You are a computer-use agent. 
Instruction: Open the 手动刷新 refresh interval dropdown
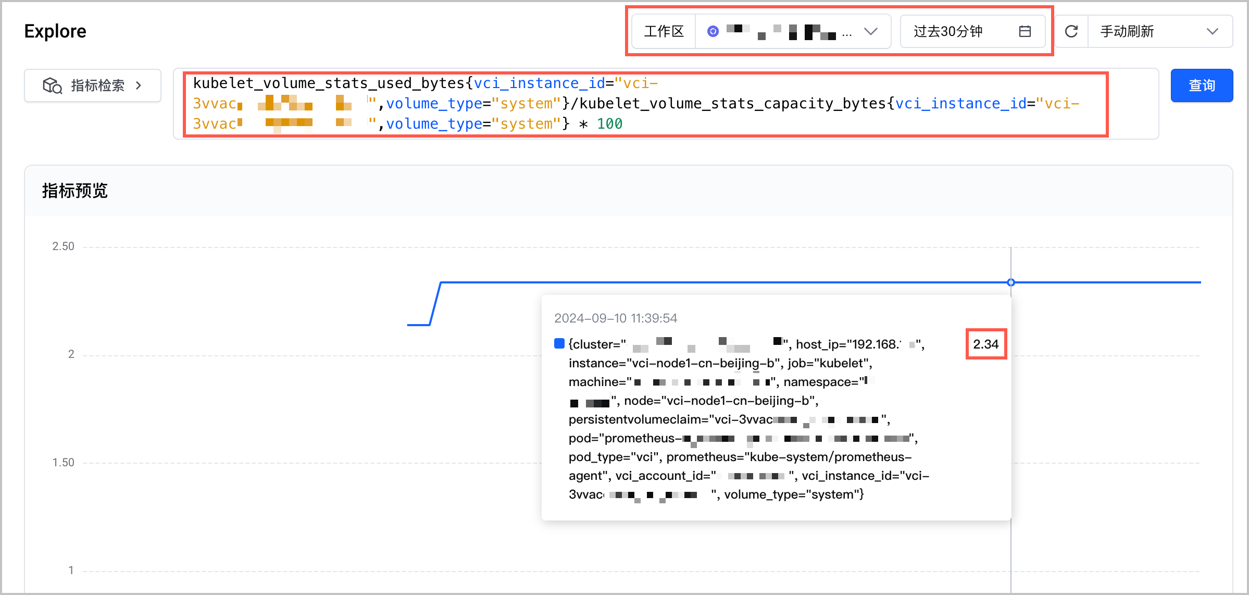tap(1159, 32)
